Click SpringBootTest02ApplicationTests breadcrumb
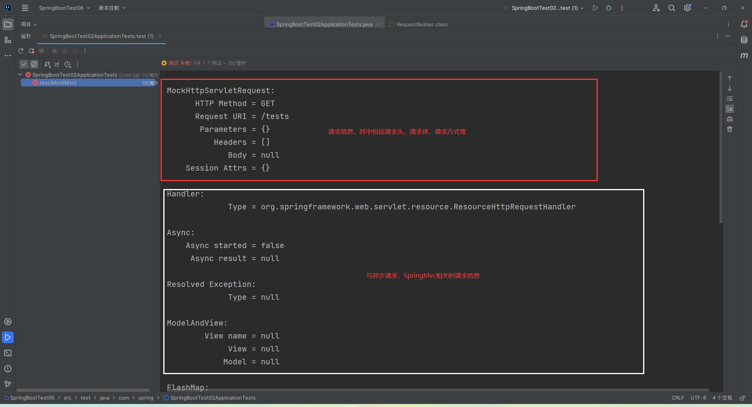This screenshot has height=407, width=752. coord(210,398)
